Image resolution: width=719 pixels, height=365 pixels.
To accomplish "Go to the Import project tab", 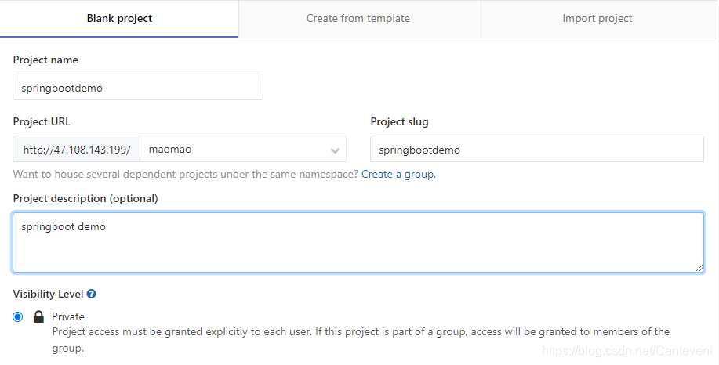I will point(597,19).
